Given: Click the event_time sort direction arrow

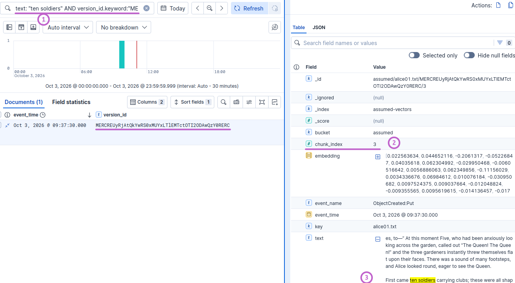Looking at the screenshot, I should click(90, 115).
